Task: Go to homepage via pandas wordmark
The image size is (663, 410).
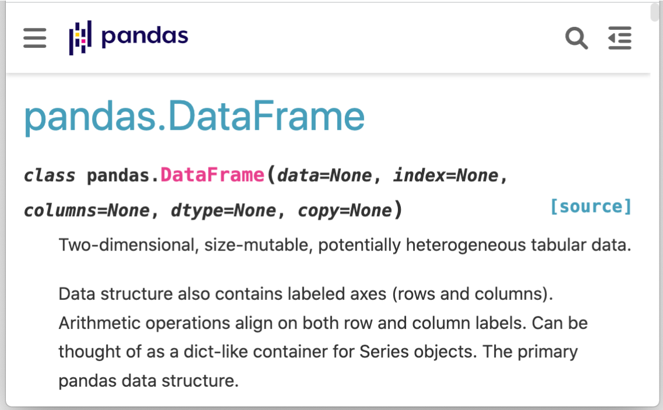Action: click(144, 36)
